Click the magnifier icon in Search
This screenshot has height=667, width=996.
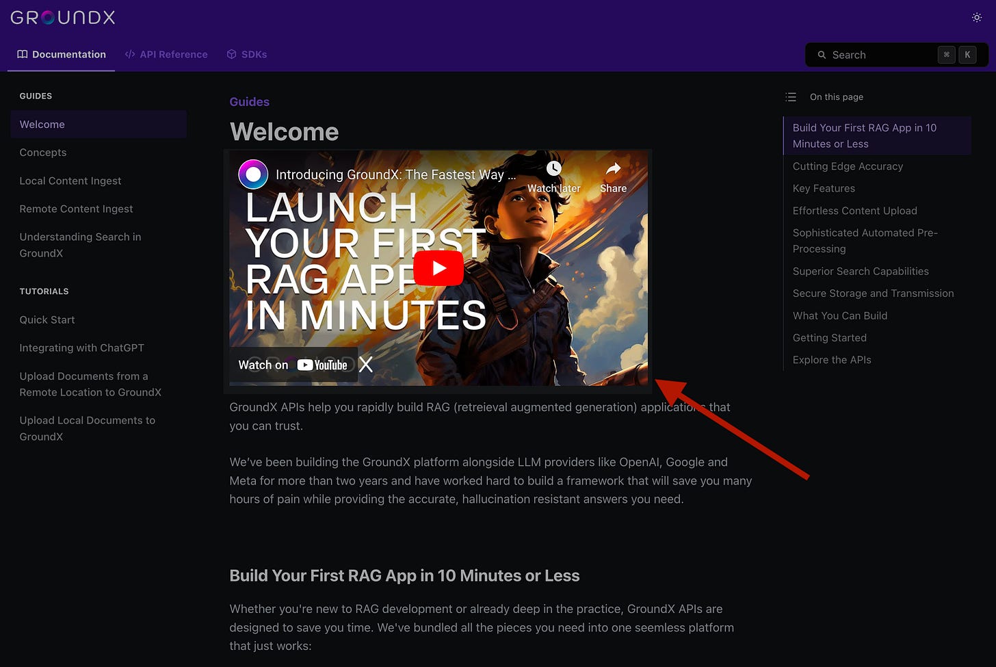pos(822,55)
